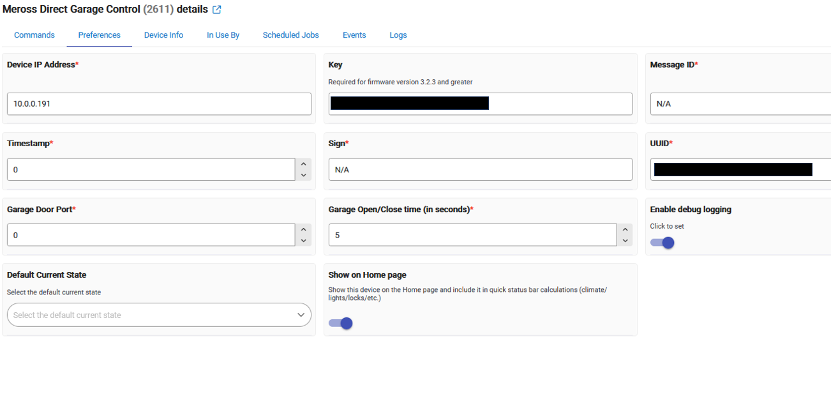Increase the Timestamp value with up arrow
Viewport: 831px width, 401px height.
point(304,164)
